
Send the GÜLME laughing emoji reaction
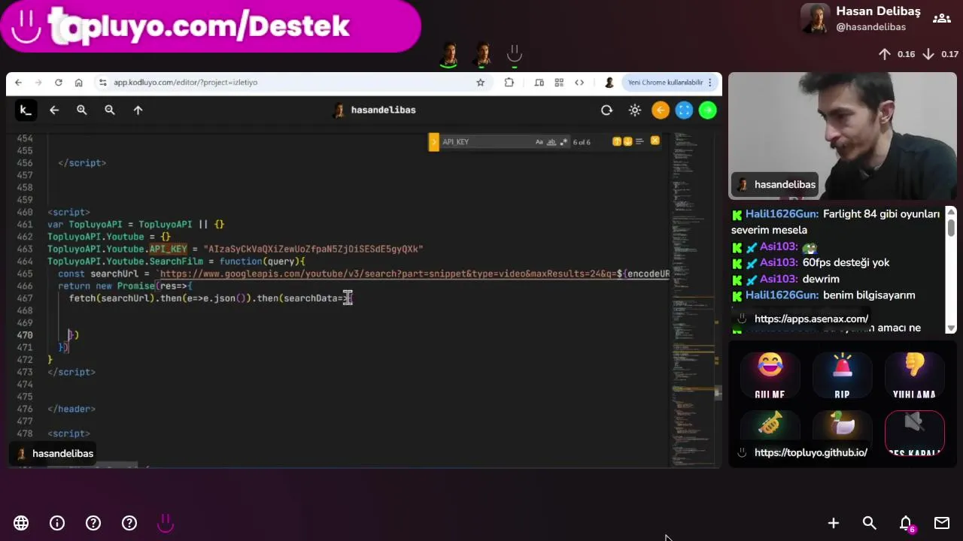(x=770, y=376)
